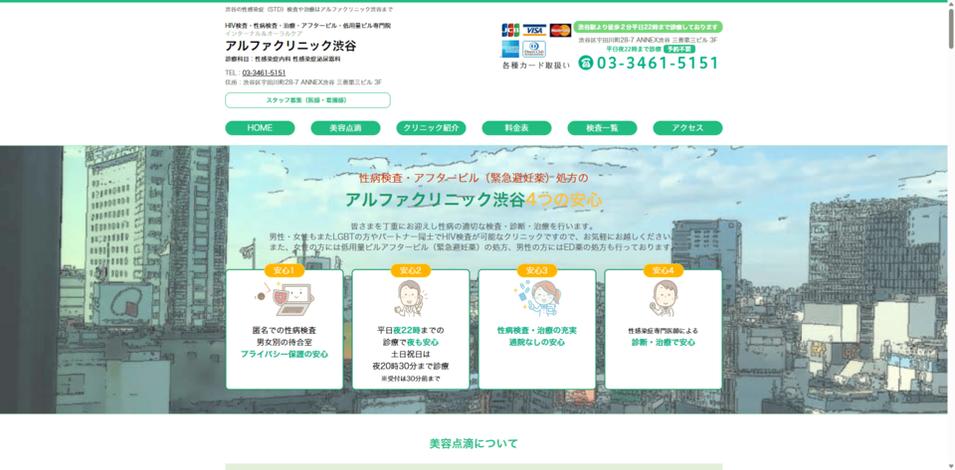Go to the クリニック紹介 page

tap(431, 128)
